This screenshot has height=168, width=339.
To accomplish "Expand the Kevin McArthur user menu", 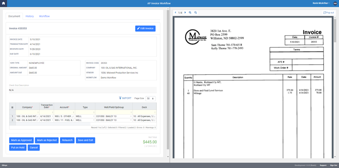I will (x=321, y=3).
